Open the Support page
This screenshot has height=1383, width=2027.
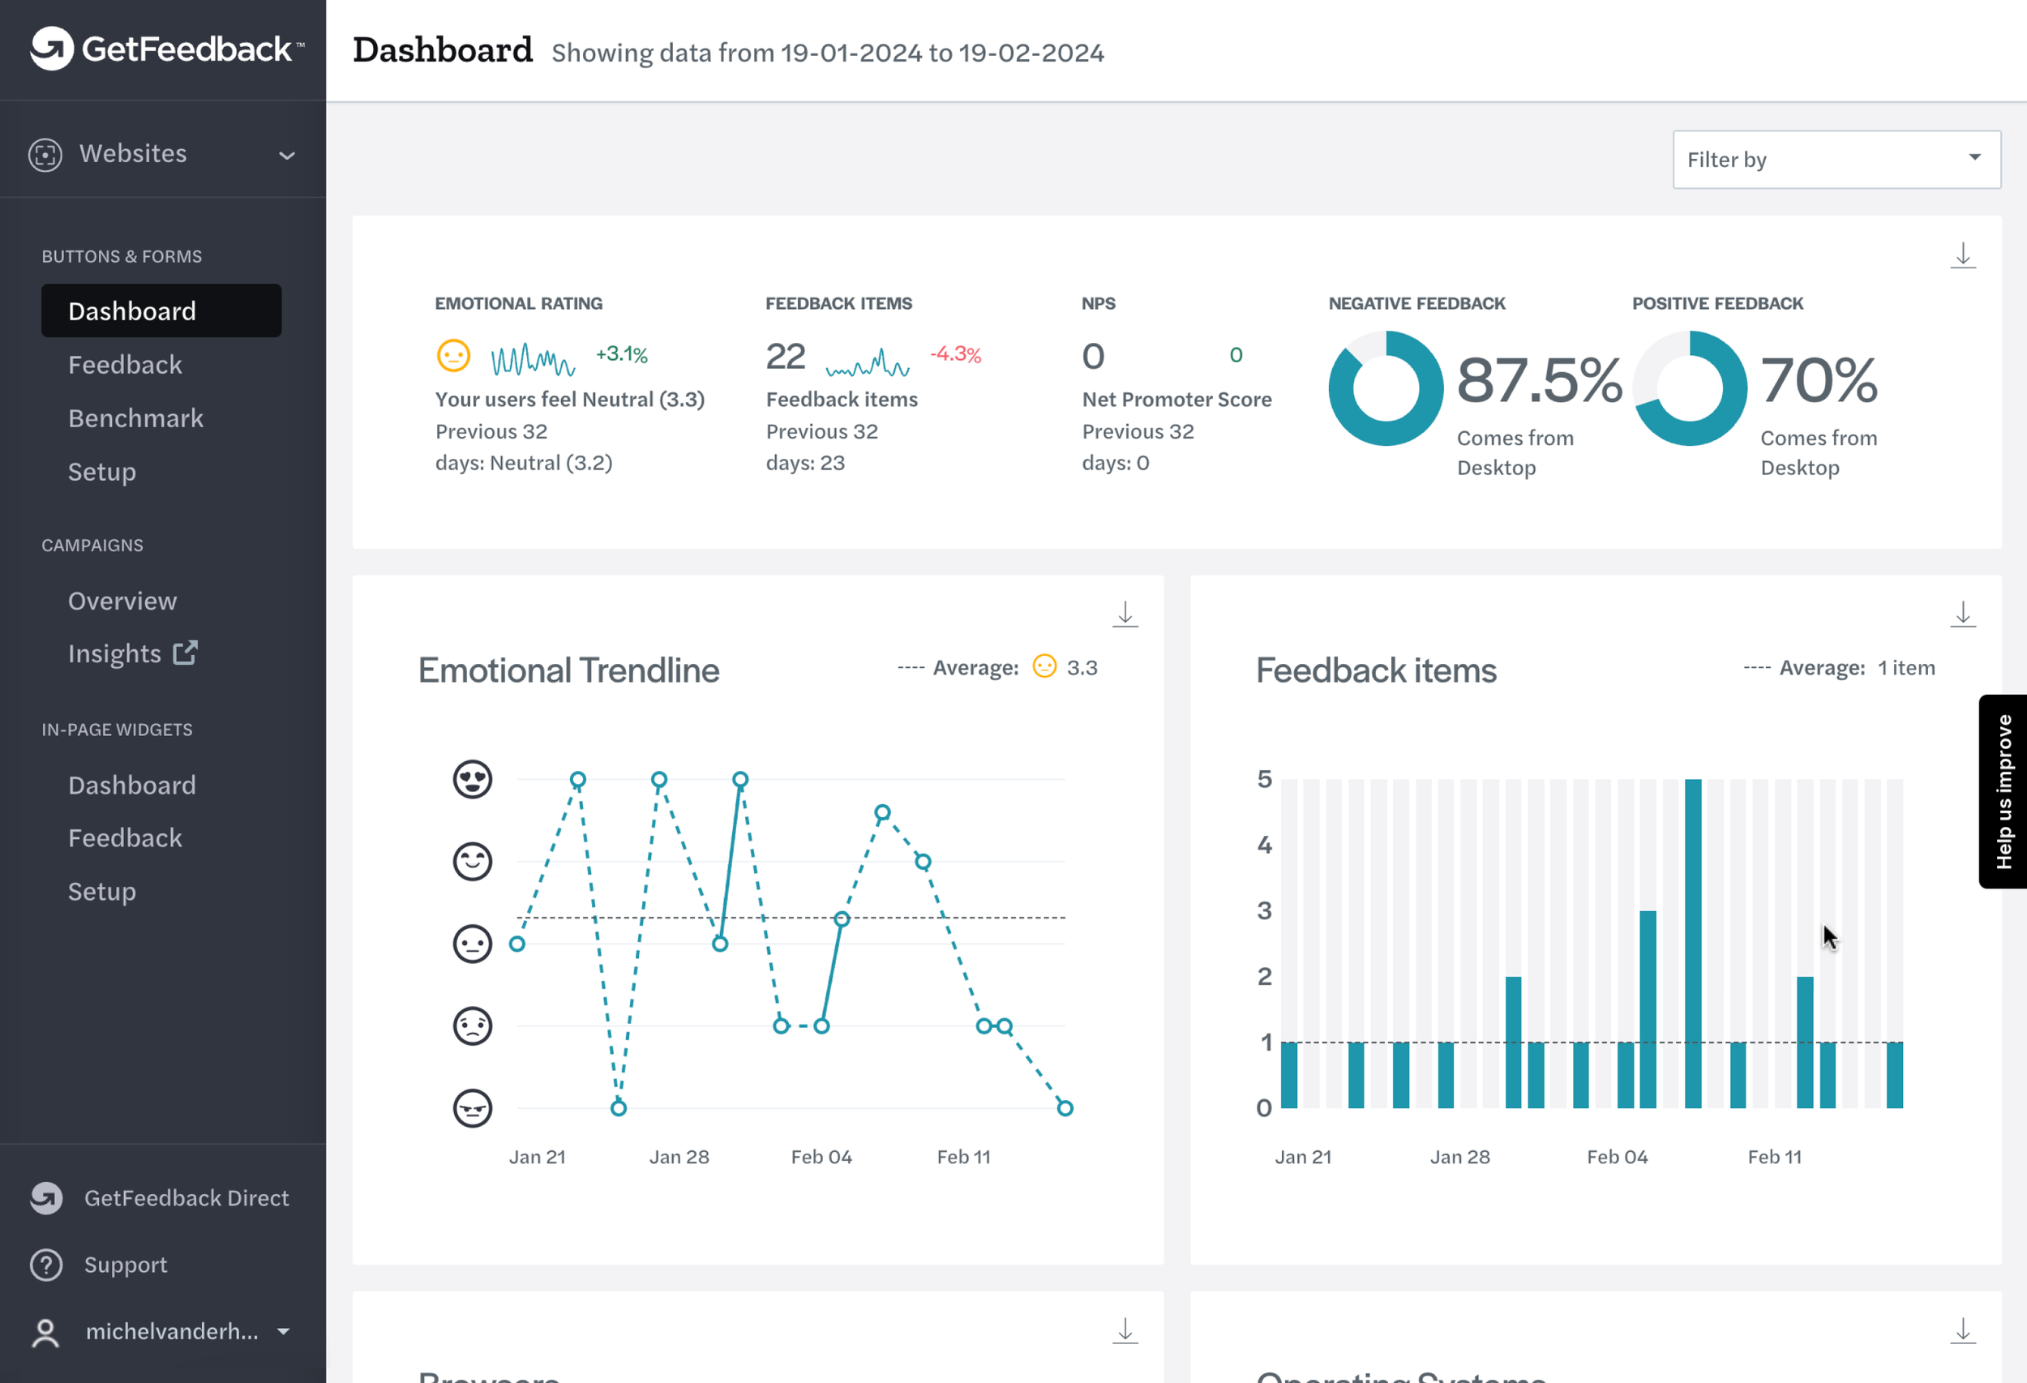coord(126,1265)
